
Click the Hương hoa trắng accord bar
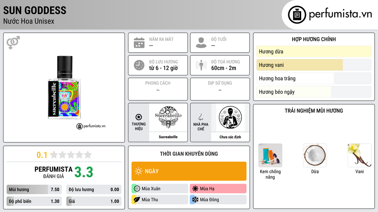(314, 78)
